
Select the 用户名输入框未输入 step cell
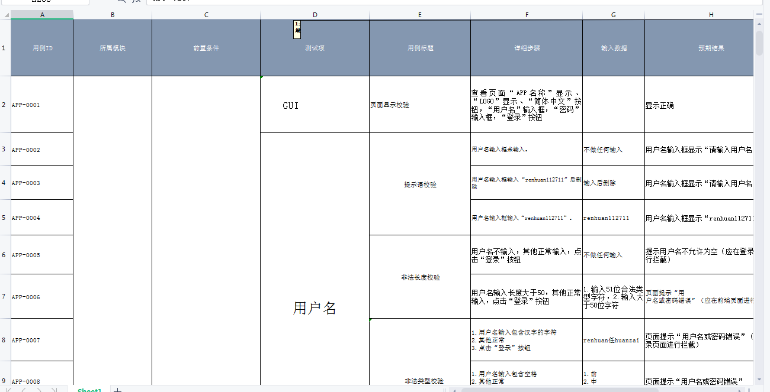(x=527, y=149)
